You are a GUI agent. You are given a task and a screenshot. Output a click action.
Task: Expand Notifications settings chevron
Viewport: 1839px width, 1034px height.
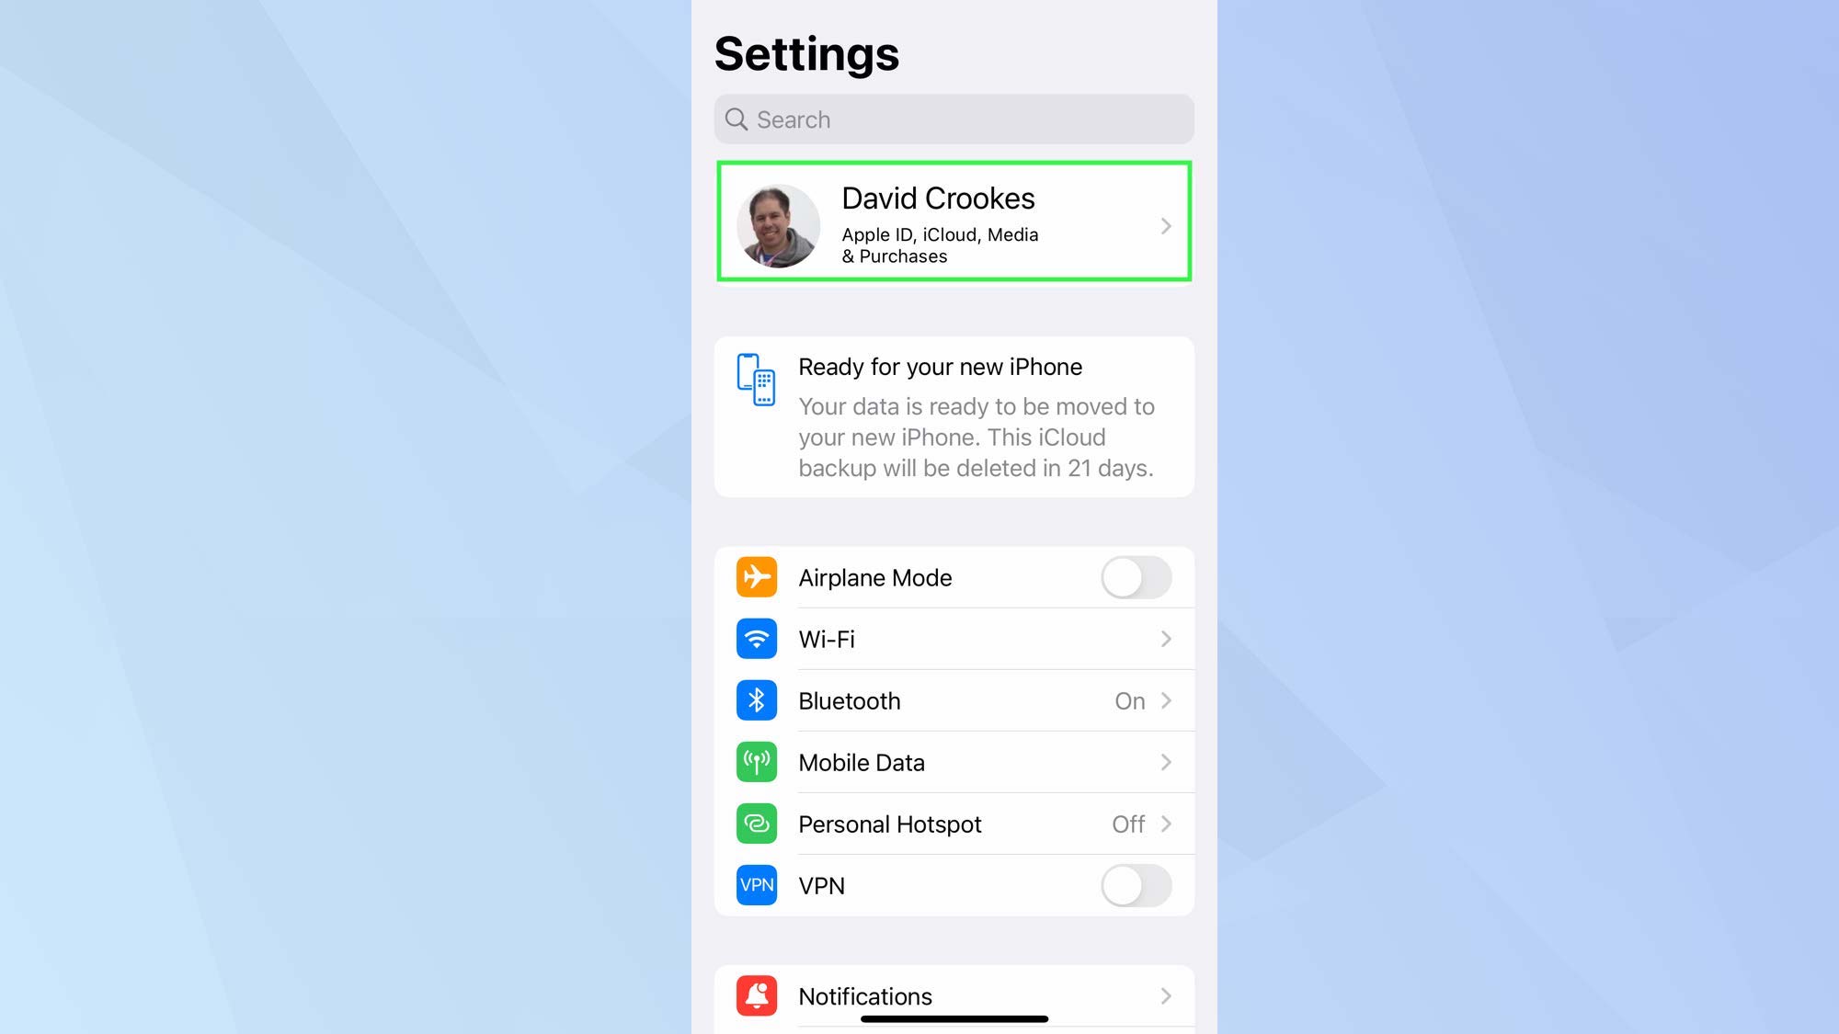coord(1164,996)
